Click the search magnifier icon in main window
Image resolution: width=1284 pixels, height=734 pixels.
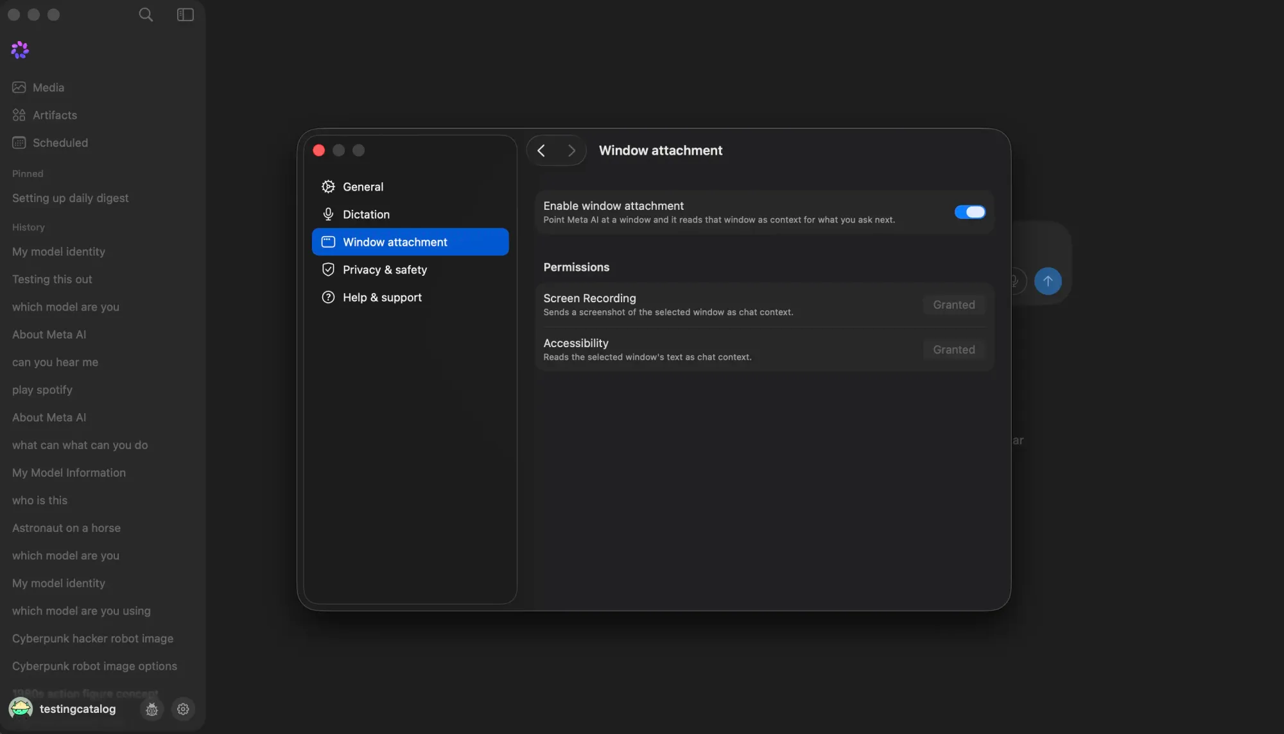(x=146, y=15)
